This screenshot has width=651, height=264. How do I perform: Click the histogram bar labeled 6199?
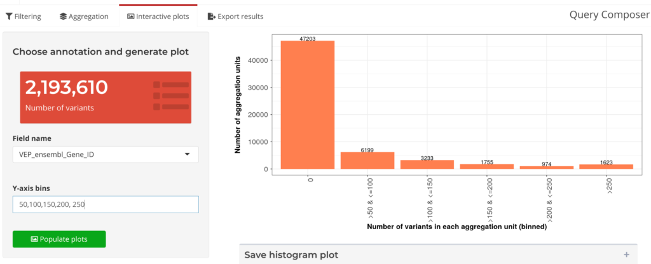[x=367, y=161]
